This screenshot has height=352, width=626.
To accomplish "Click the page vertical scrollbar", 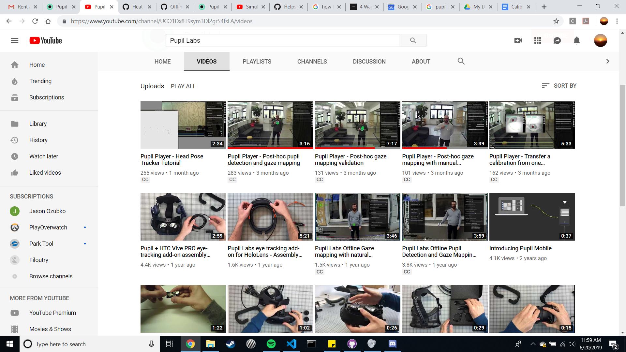I will click(623, 145).
